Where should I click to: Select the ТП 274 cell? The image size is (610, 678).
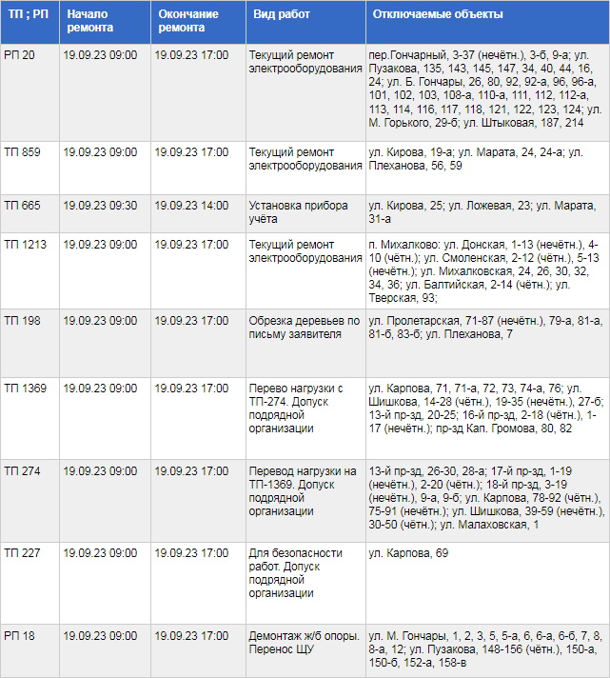[x=22, y=471]
